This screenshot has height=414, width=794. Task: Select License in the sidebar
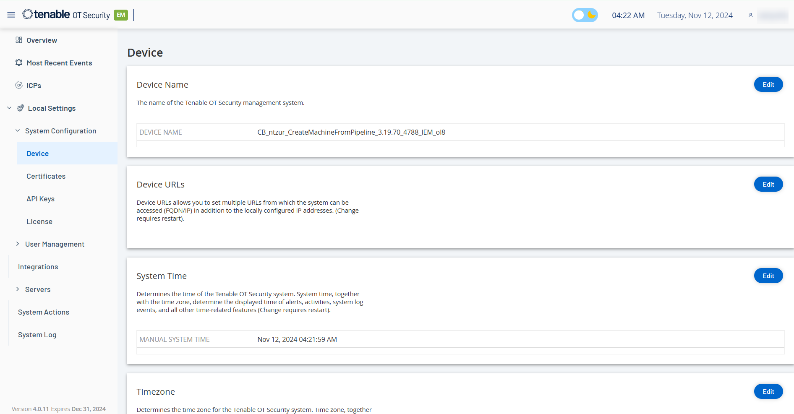point(39,221)
